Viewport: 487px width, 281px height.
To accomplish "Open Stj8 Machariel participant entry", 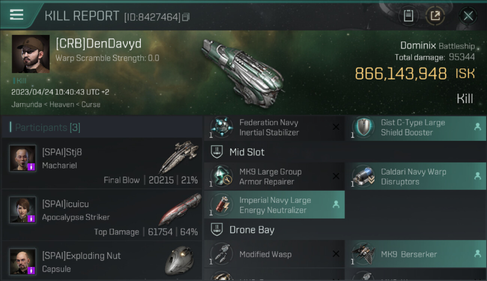I will pos(102,163).
